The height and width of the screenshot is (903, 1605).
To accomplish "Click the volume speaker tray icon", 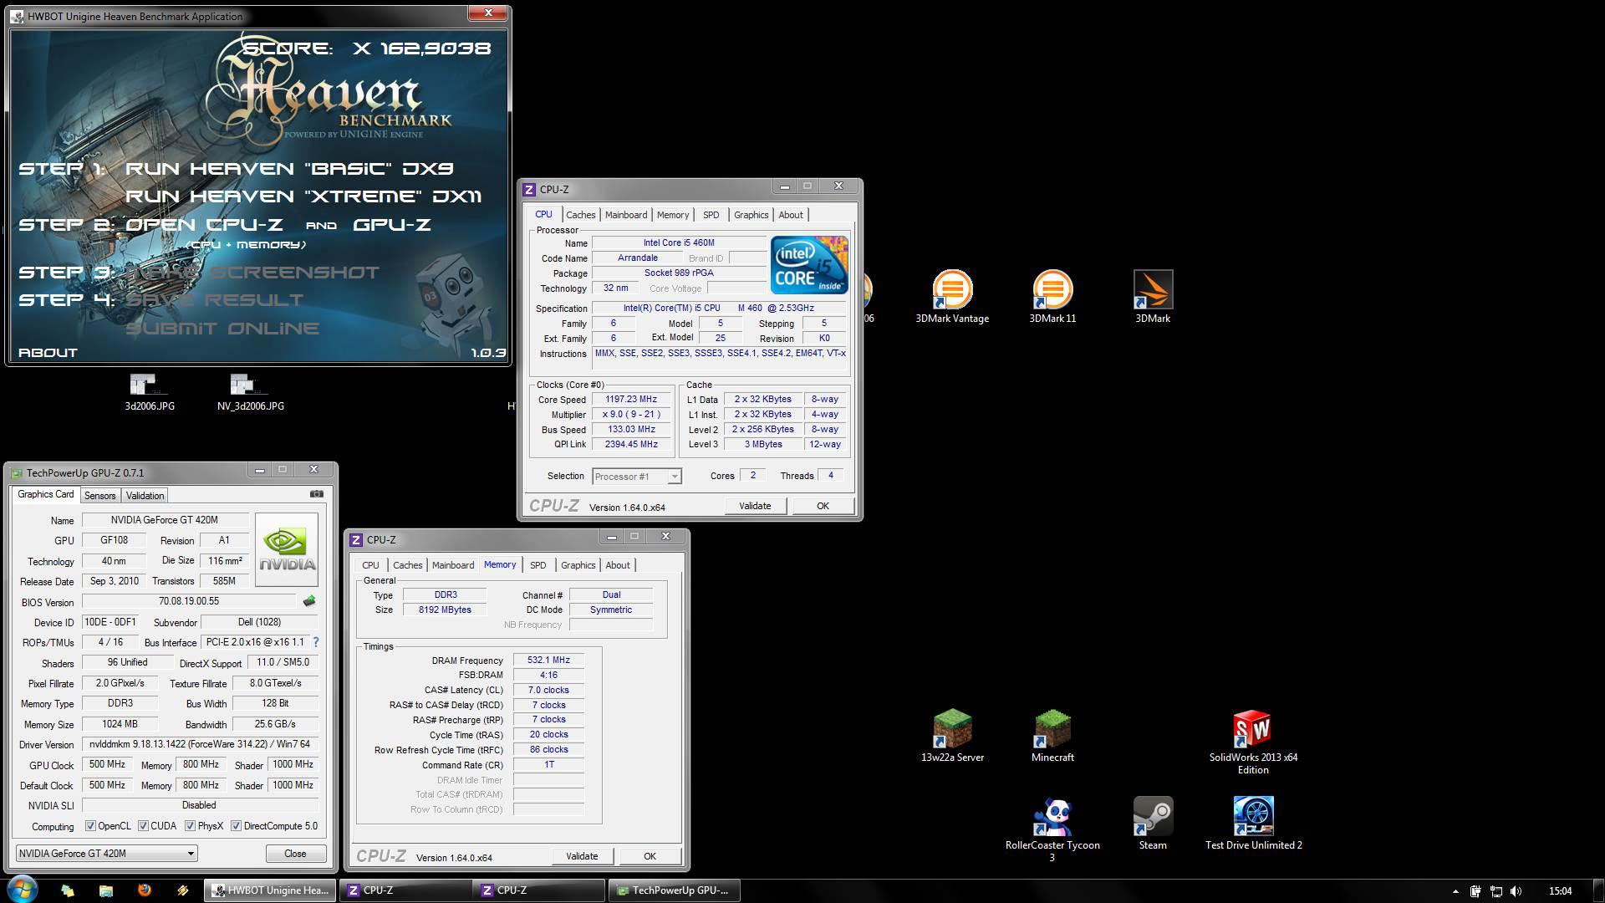I will coord(1516,891).
